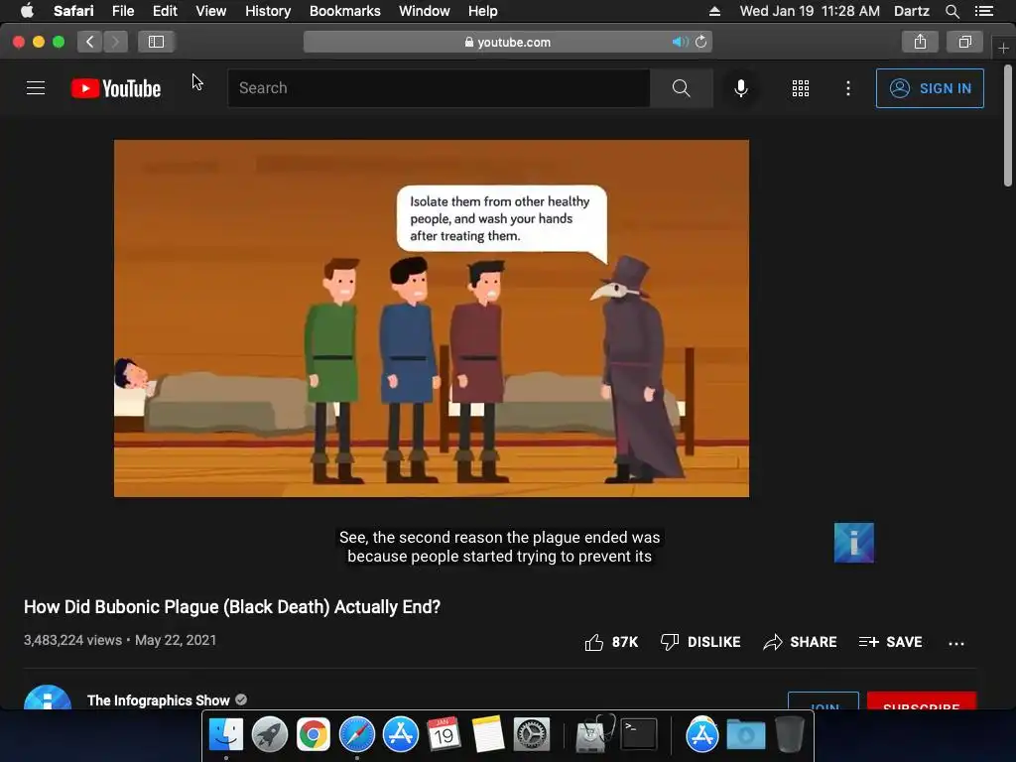Click the search magnifier button
The width and height of the screenshot is (1016, 762).
681,87
